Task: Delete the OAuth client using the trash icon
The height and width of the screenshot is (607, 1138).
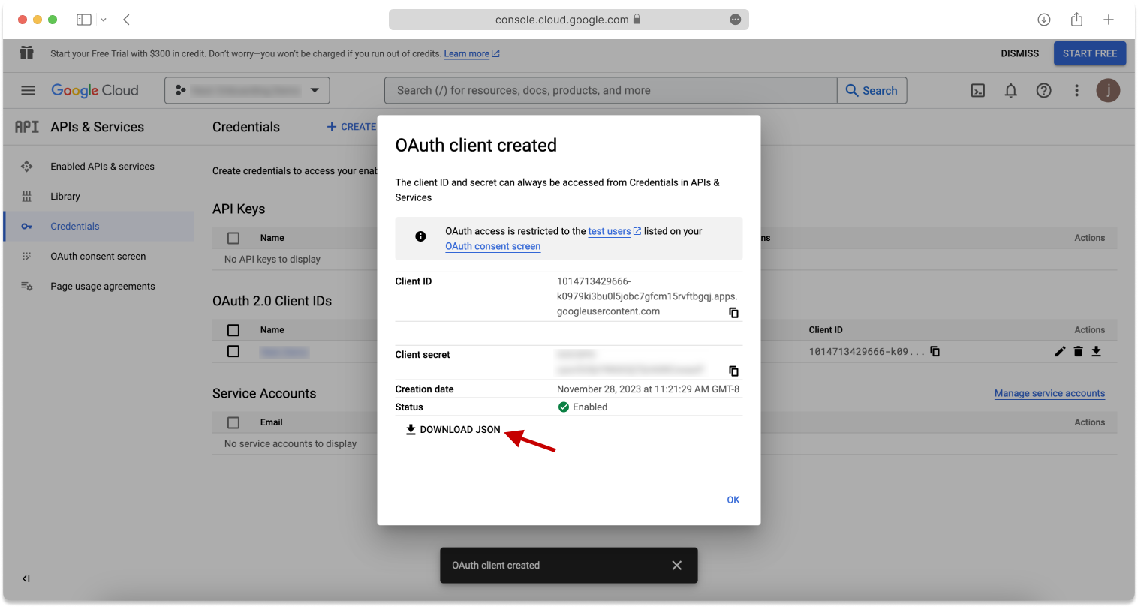Action: tap(1078, 350)
